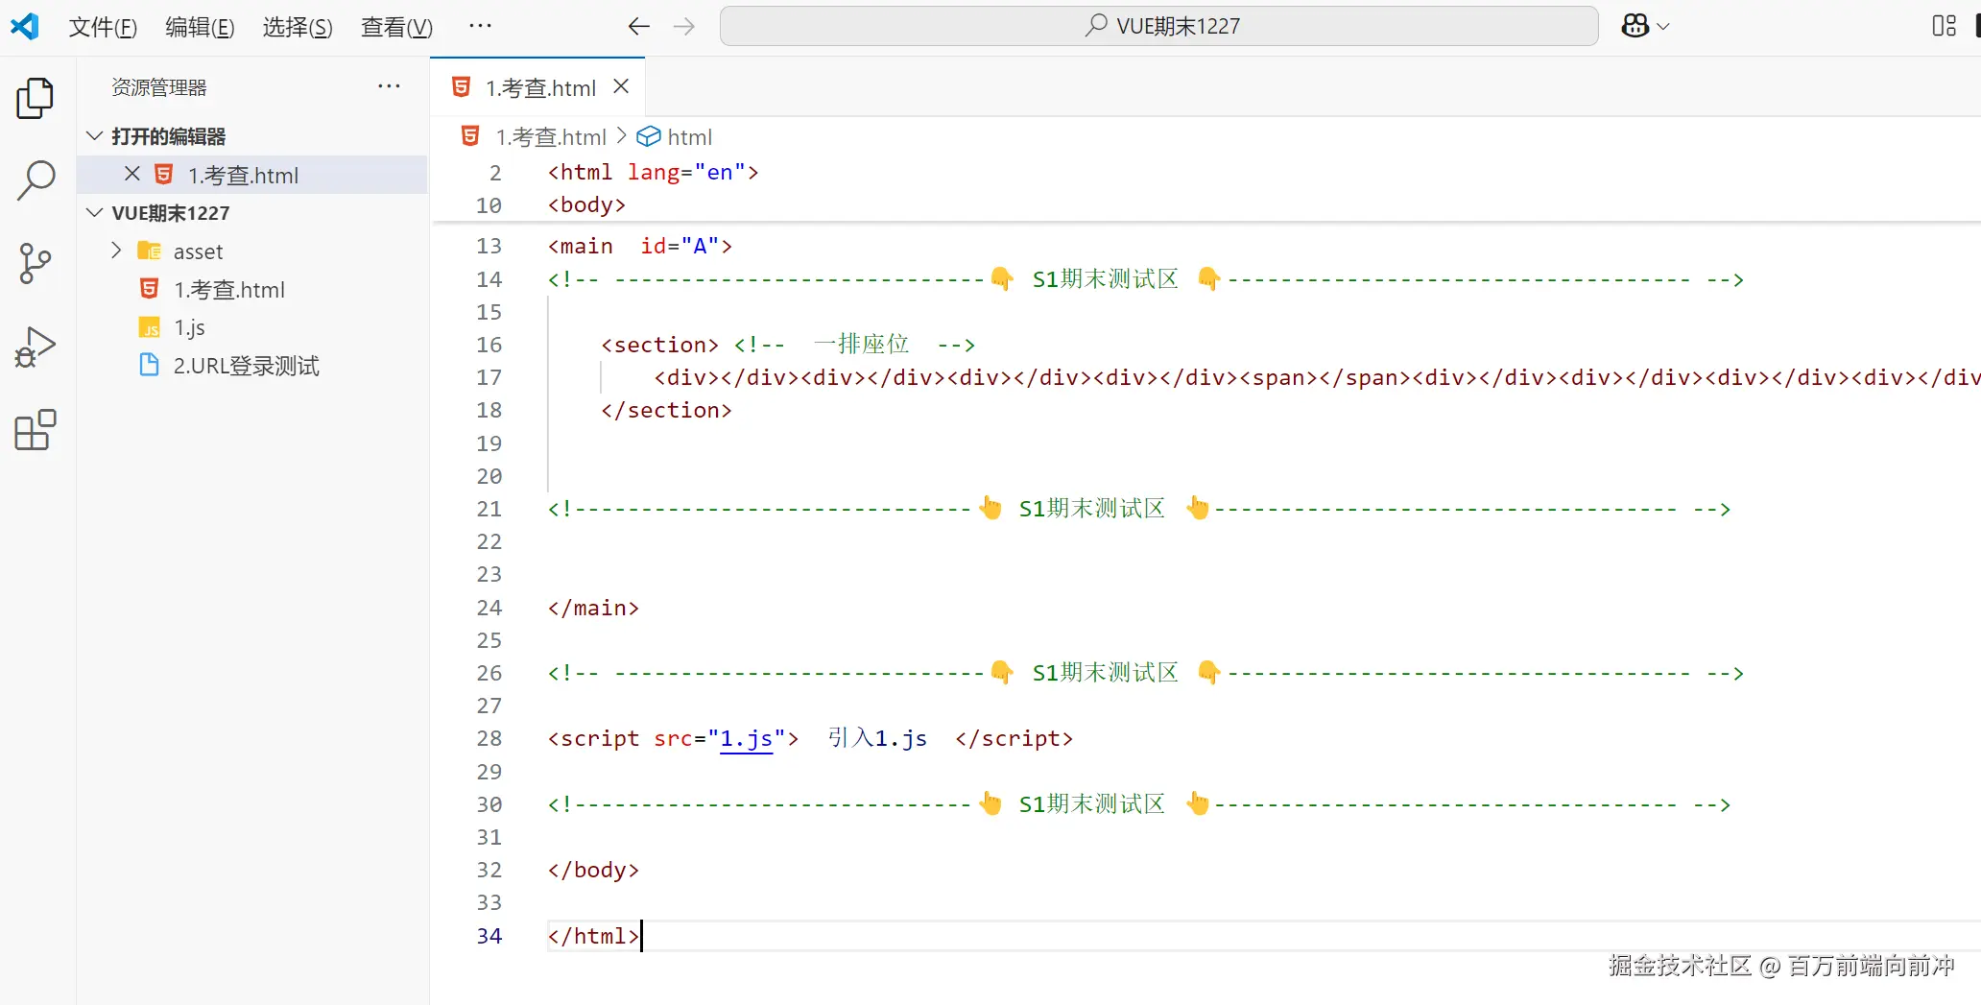
Task: Click html breadcrumb item
Action: 689,136
